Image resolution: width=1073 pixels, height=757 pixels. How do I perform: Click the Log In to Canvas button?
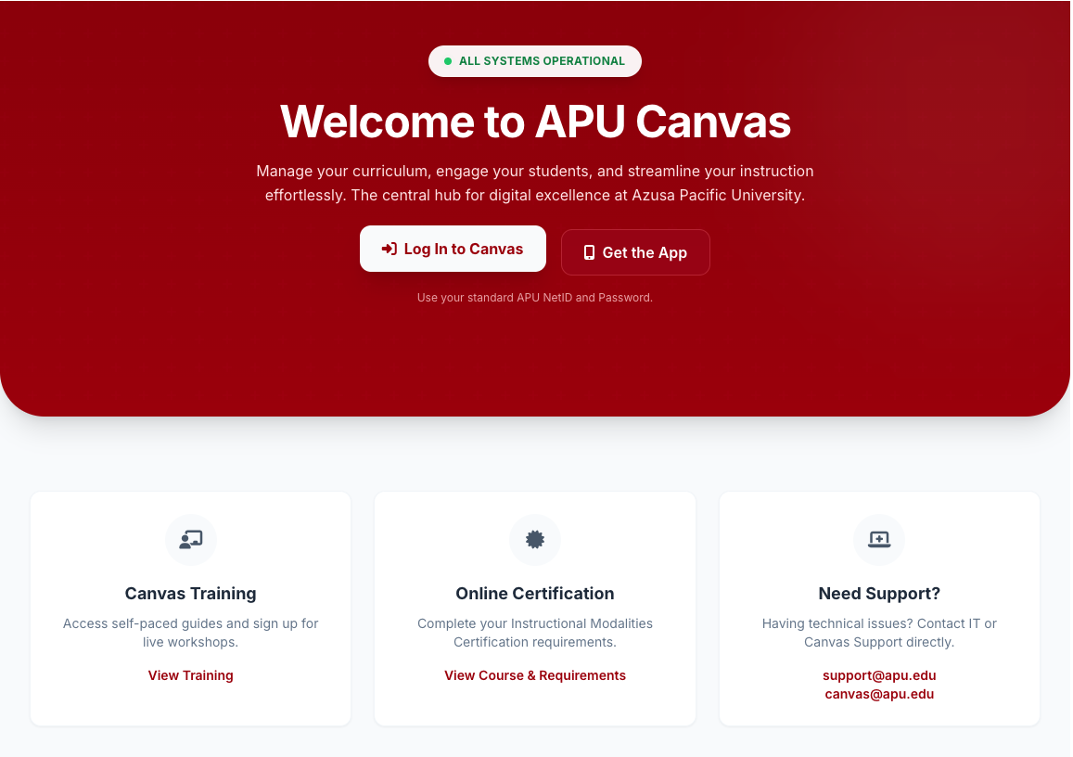tap(453, 249)
